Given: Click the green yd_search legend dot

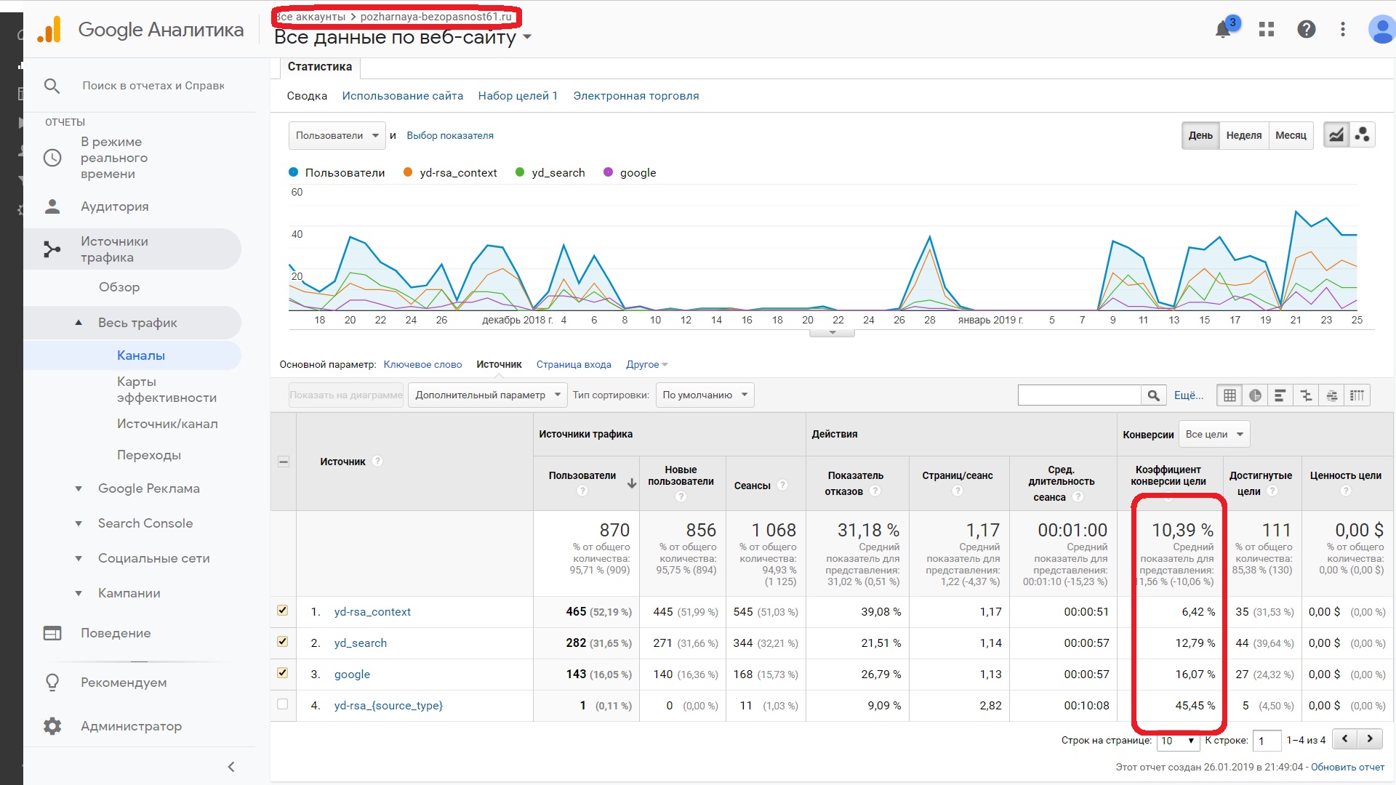Looking at the screenshot, I should 520,172.
